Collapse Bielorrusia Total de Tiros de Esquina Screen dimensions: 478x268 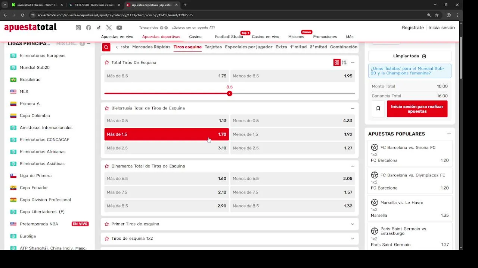(353, 108)
